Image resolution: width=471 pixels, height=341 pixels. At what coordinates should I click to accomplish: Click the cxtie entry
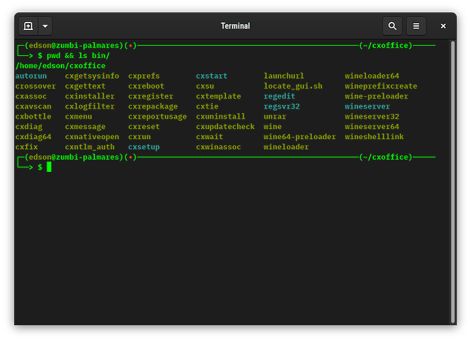pyautogui.click(x=207, y=106)
